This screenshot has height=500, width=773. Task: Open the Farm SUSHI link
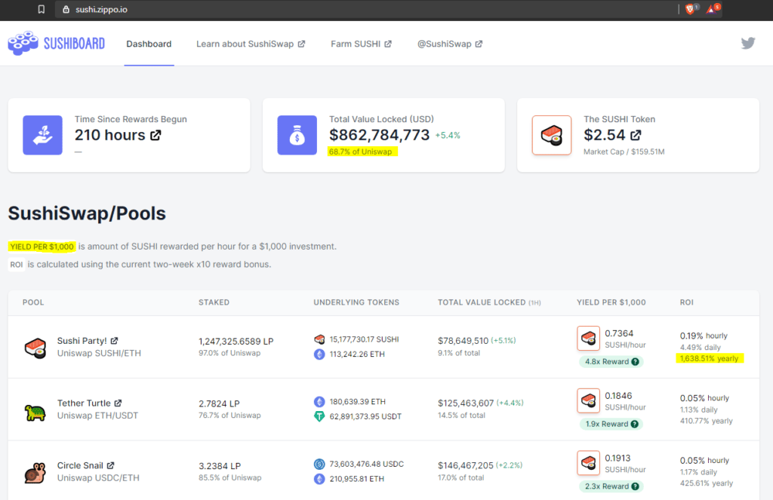361,44
